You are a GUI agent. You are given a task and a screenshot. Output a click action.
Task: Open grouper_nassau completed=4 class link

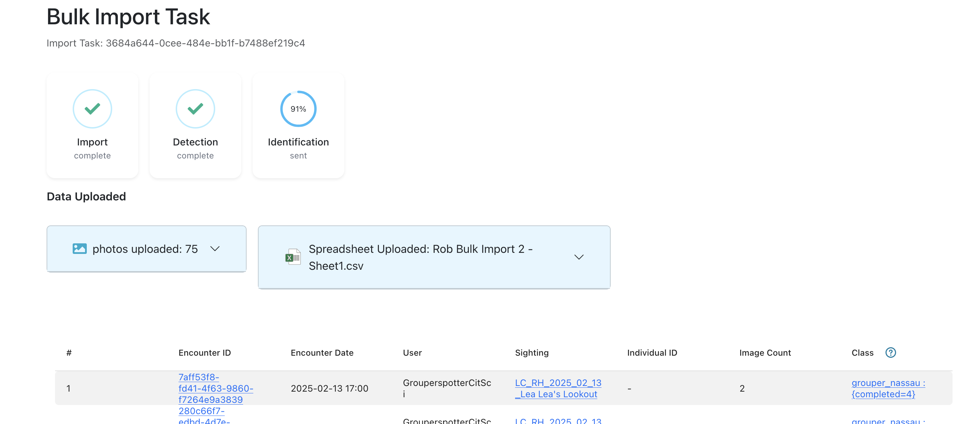[888, 388]
